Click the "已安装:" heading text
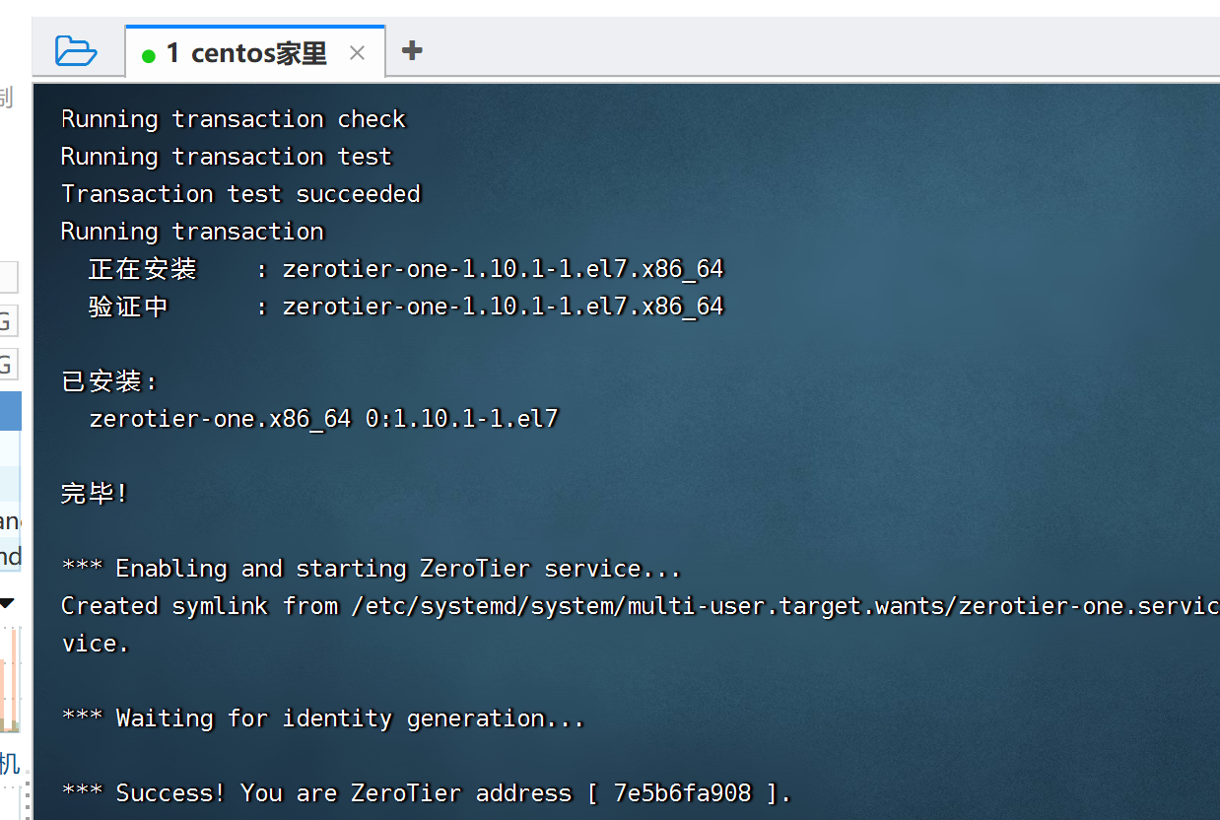The width and height of the screenshot is (1220, 820). point(110,381)
